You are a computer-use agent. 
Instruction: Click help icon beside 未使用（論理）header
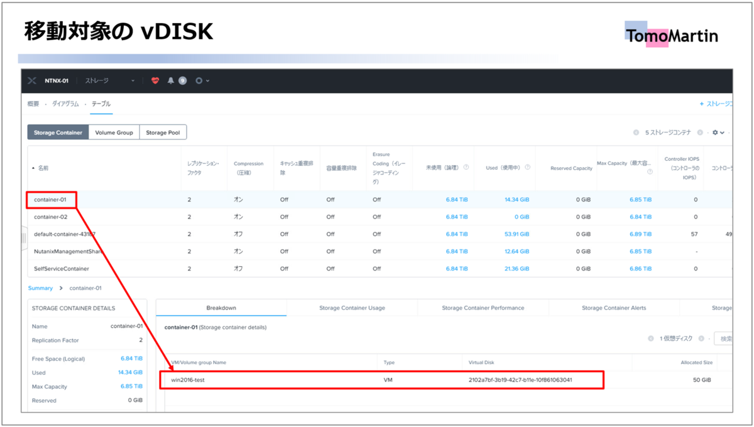pos(466,167)
